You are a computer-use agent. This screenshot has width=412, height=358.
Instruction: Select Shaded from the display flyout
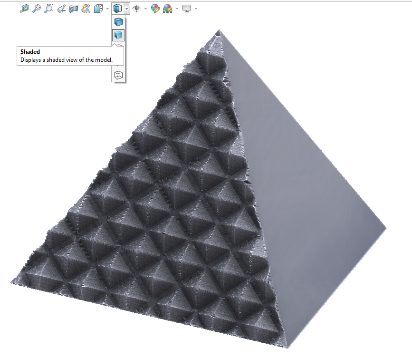coord(118,35)
